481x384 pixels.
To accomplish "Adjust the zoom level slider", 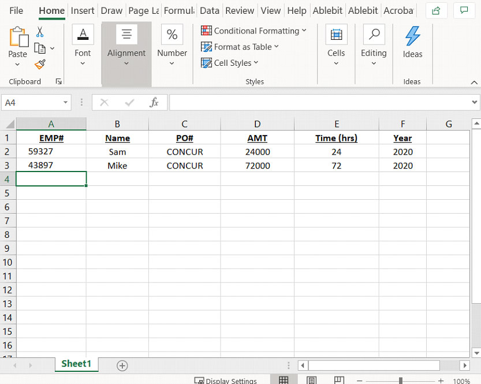I will pos(401,381).
